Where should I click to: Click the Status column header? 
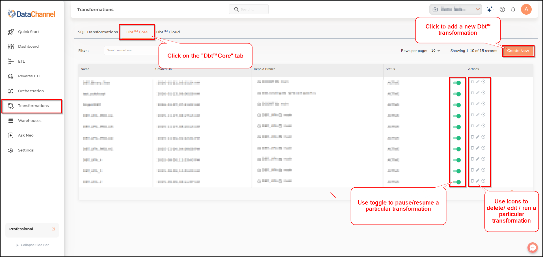[390, 69]
